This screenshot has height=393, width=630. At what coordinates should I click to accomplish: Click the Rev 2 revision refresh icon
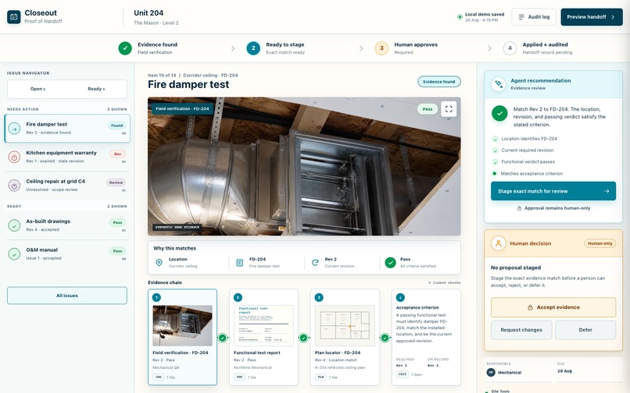coord(315,263)
